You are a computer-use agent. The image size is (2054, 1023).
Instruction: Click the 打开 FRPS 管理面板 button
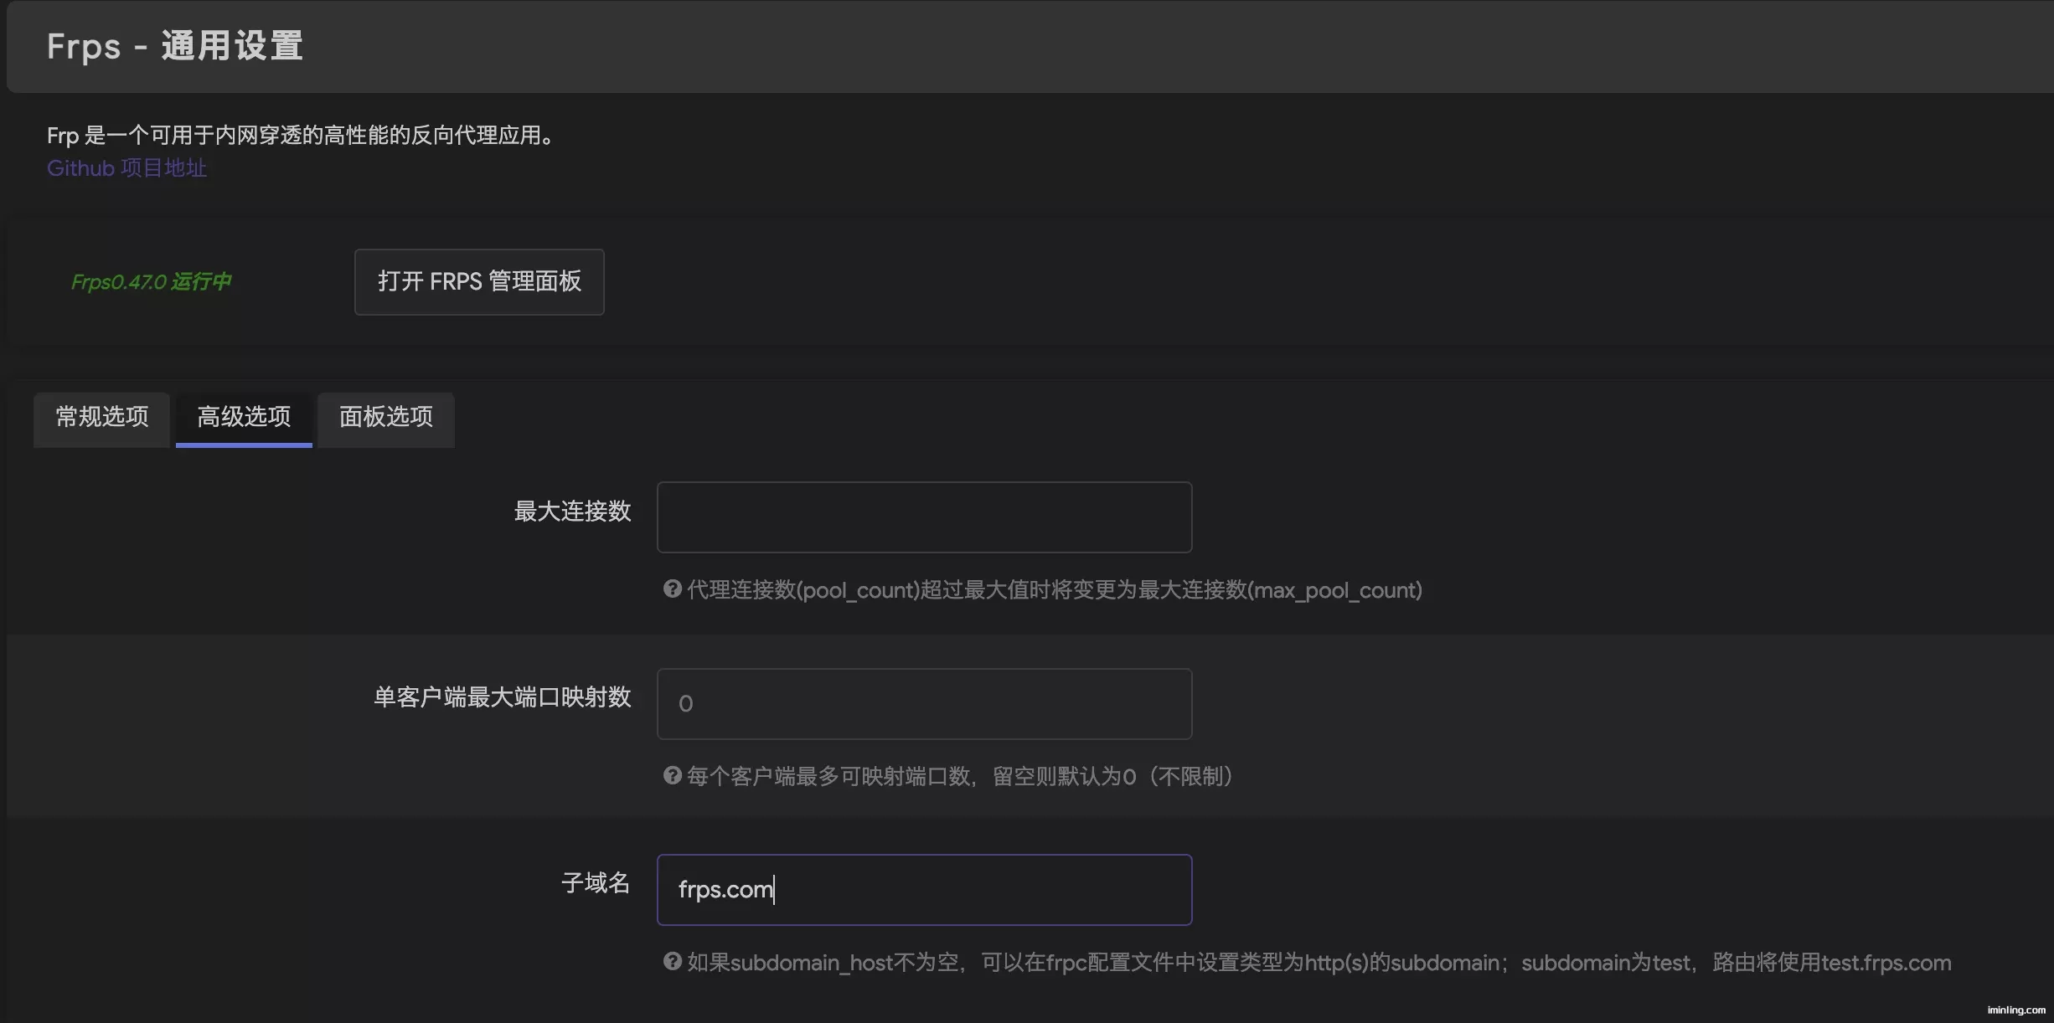[x=479, y=282]
